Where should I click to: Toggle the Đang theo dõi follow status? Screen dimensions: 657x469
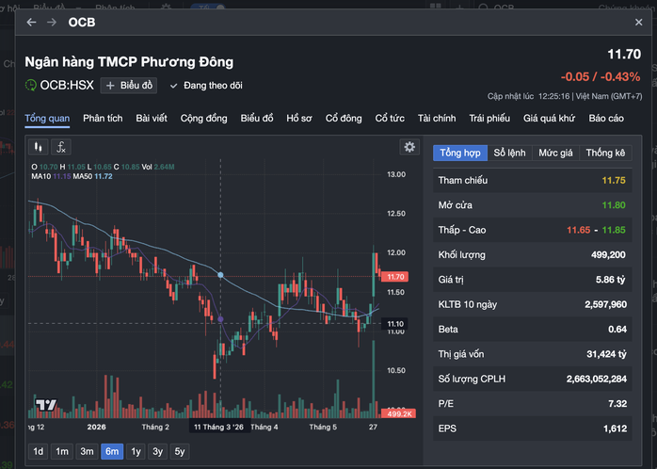point(206,86)
